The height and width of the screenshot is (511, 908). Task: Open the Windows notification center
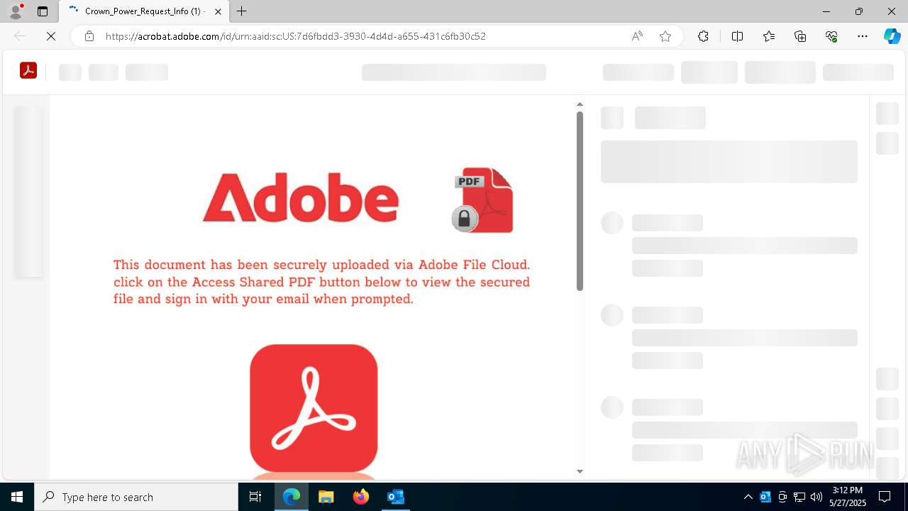point(885,497)
